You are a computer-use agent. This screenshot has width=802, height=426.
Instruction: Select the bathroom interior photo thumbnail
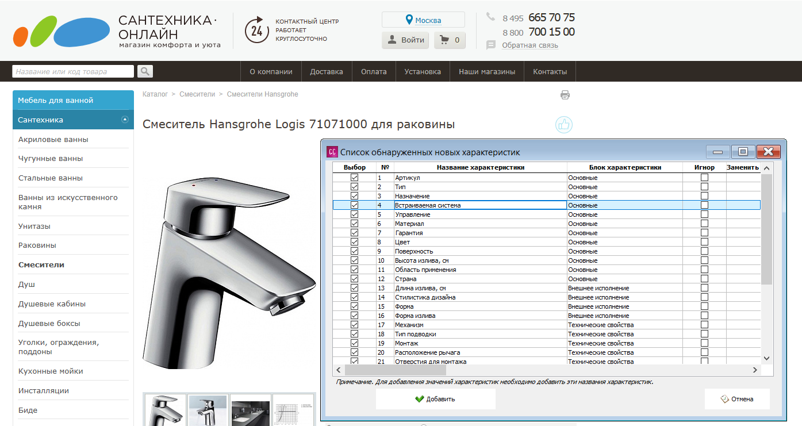coord(251,410)
